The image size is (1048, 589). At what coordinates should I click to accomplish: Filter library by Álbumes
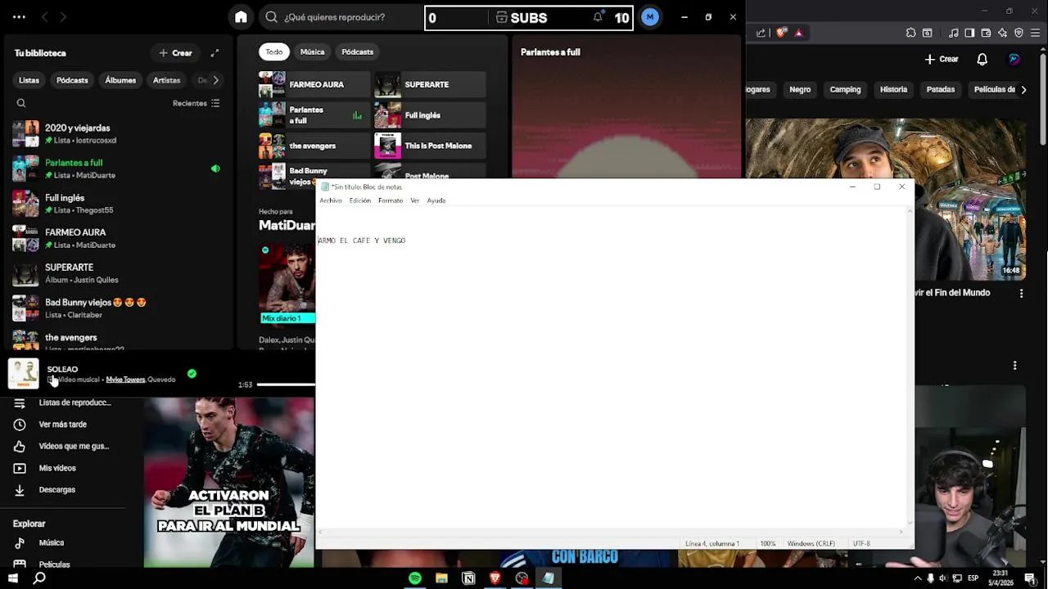tap(120, 80)
